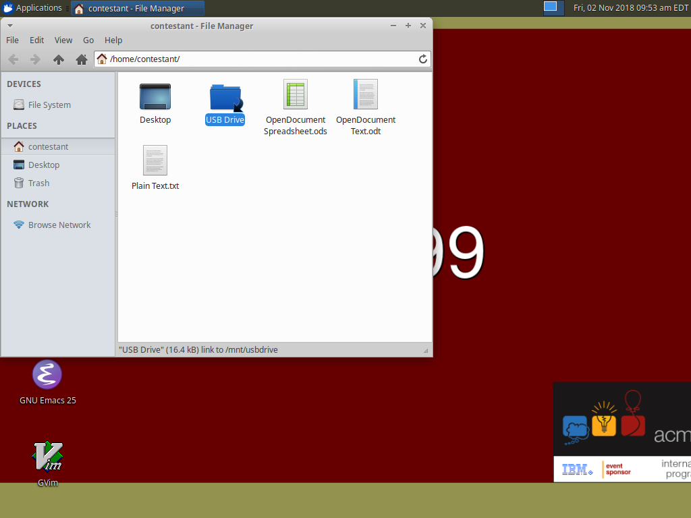Open File System in sidebar
The image size is (691, 518).
tap(58, 105)
